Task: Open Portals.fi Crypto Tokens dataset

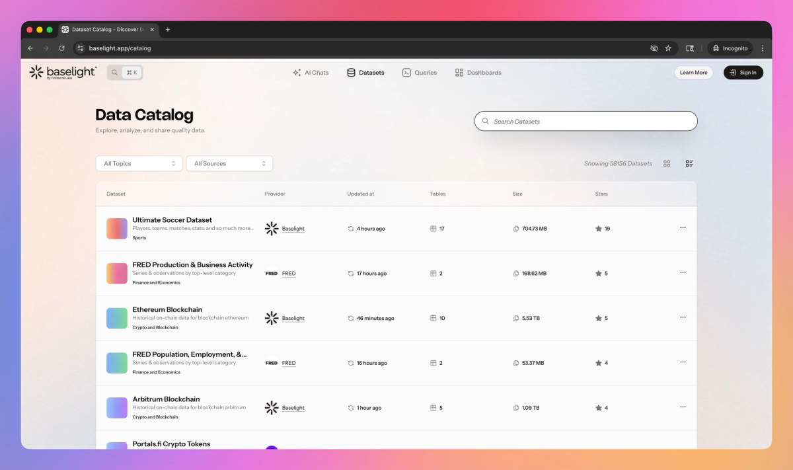Action: click(x=171, y=444)
